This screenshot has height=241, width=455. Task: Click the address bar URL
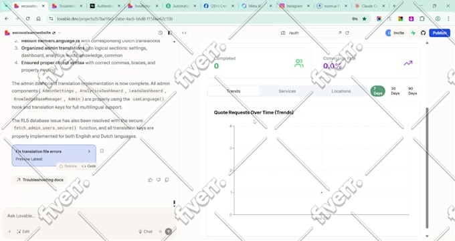pos(115,19)
